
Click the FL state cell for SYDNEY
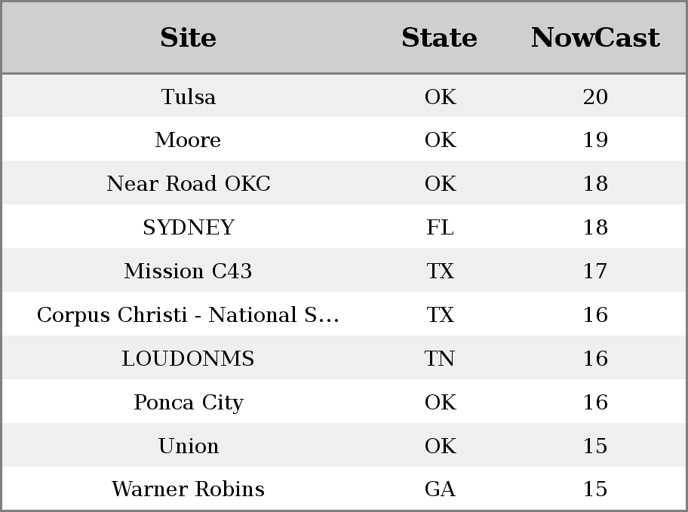[440, 227]
